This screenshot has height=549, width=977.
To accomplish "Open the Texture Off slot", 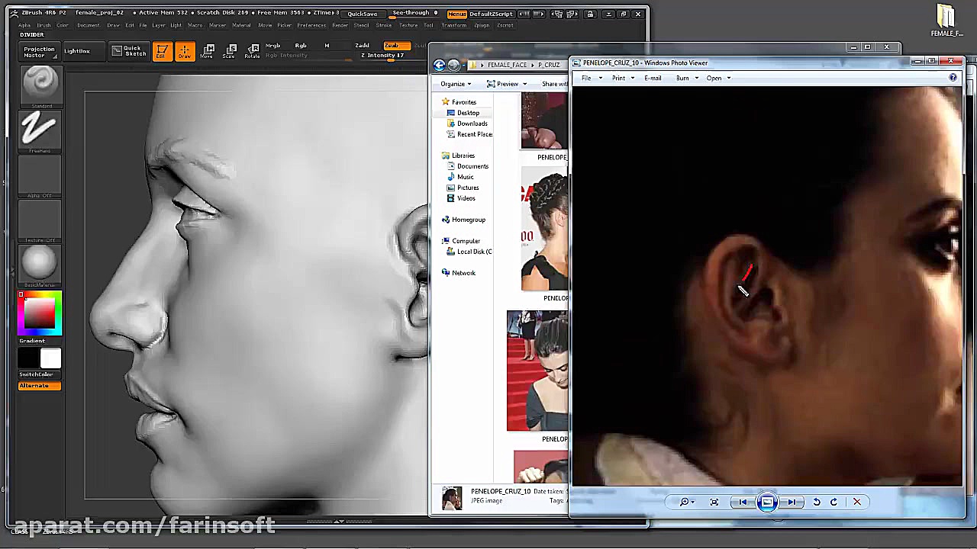I will 40,221.
